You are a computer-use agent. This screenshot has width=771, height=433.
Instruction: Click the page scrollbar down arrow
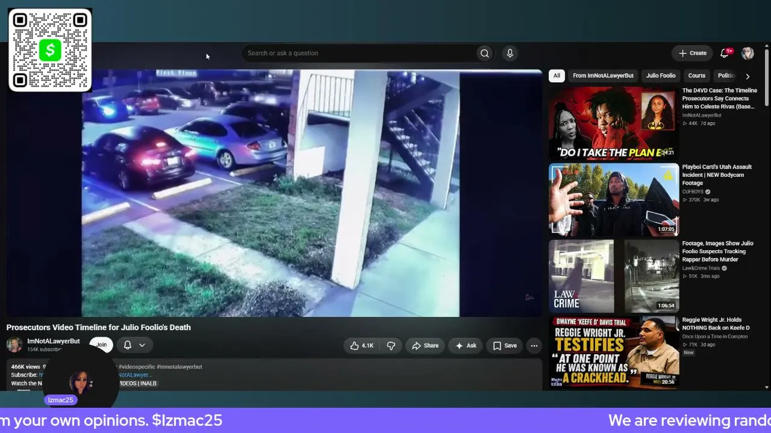tap(766, 387)
